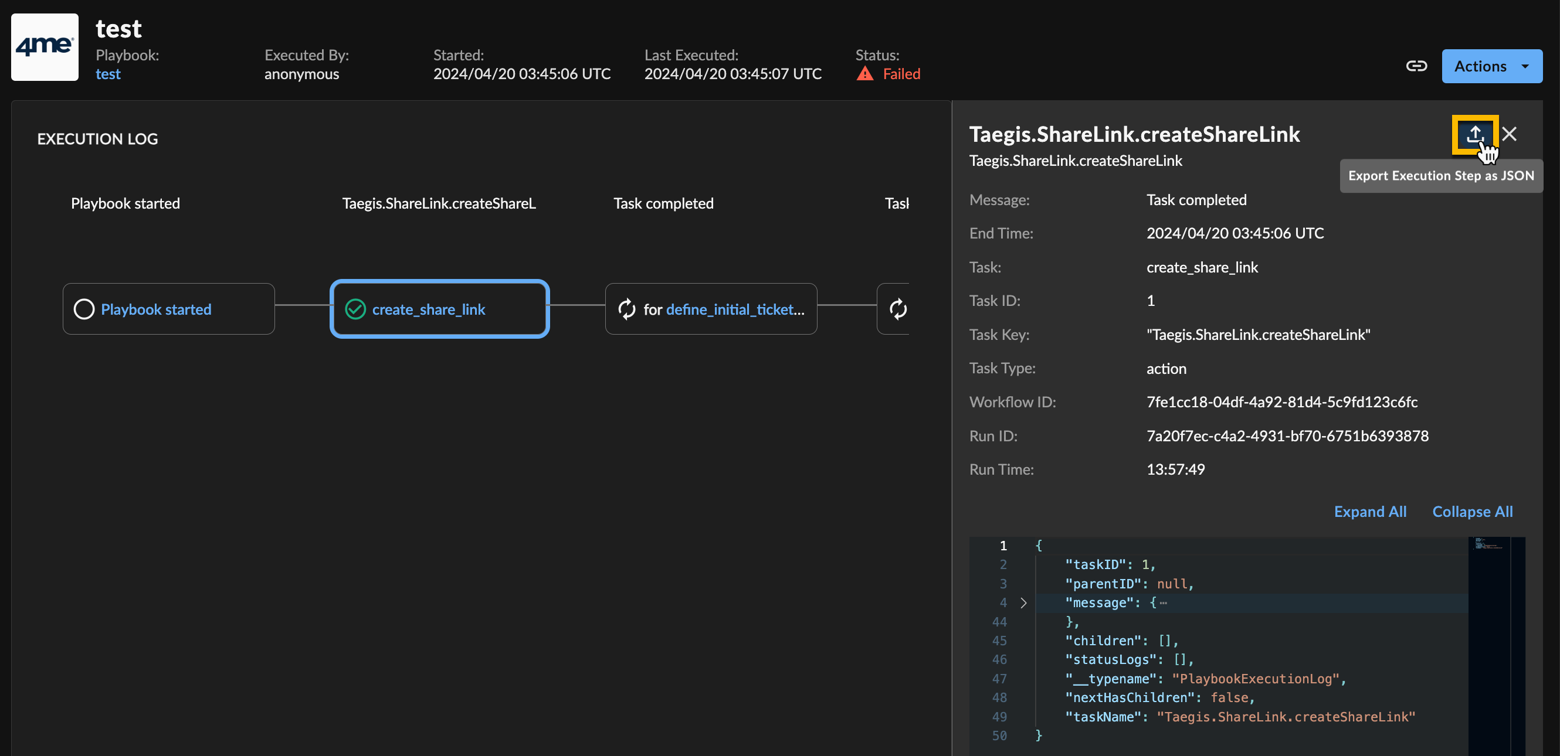Click the Task Type value action

(x=1166, y=369)
